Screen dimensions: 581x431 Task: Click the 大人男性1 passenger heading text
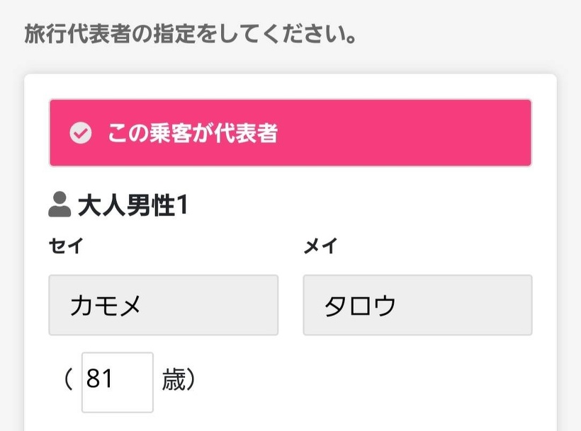132,205
